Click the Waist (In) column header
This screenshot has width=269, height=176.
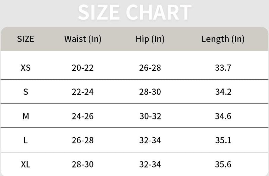(83, 39)
